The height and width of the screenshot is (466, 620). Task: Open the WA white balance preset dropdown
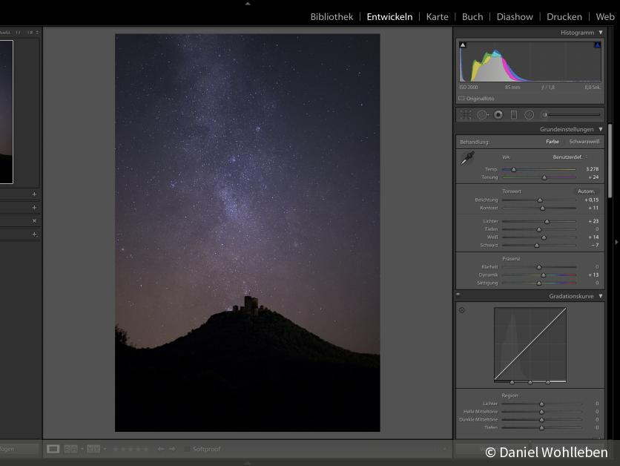(570, 157)
